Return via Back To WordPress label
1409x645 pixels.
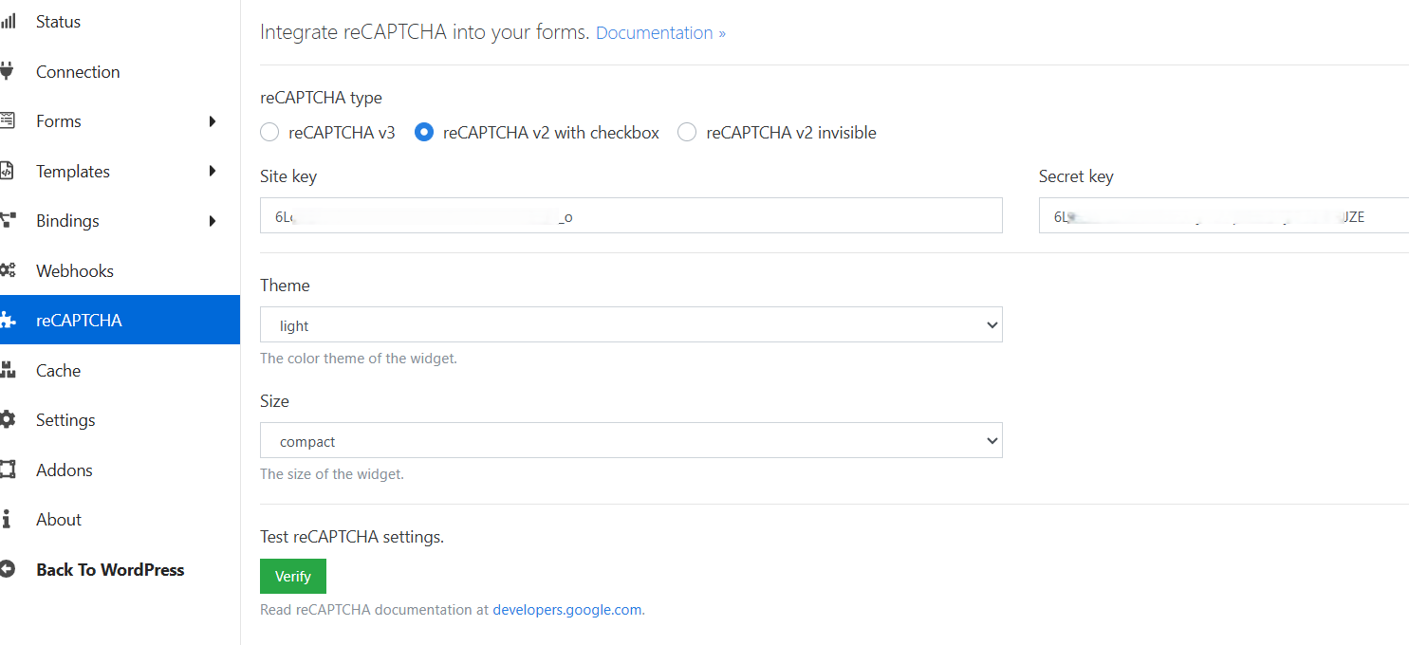point(110,569)
